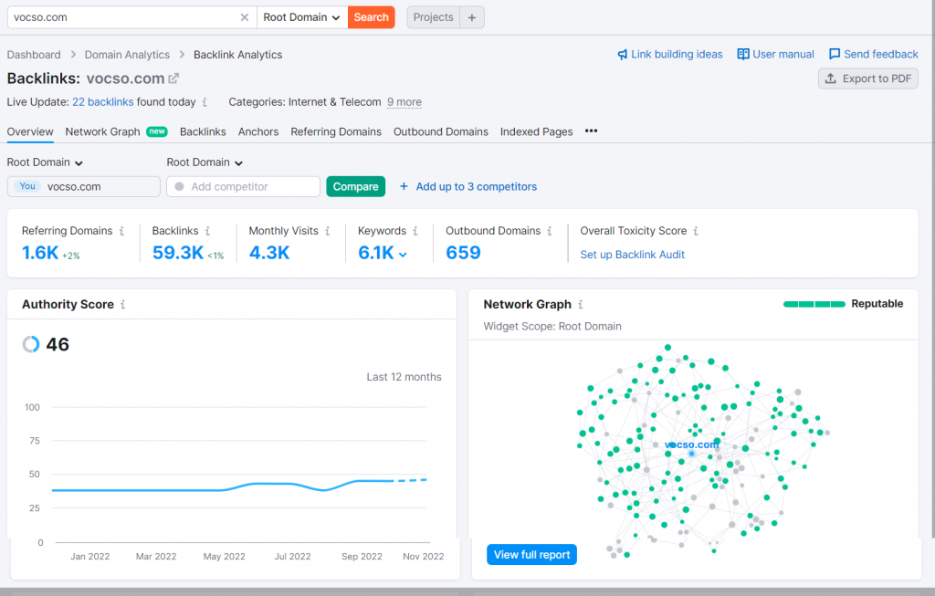Click the User manual book icon
935x596 pixels.
743,54
